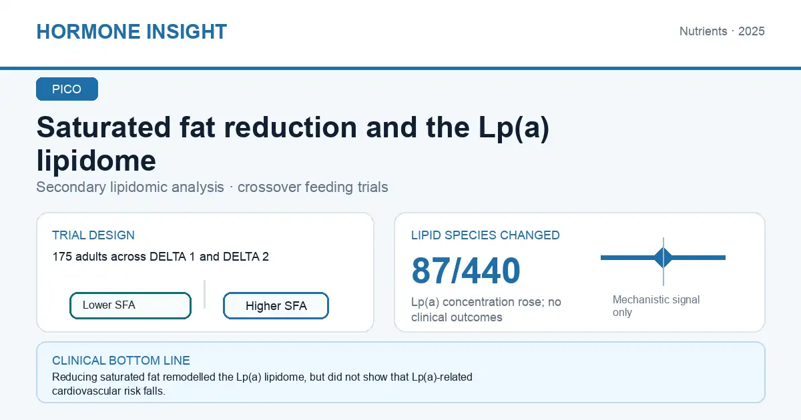This screenshot has width=801, height=420.
Task: Click the Nutrients · 2025 journal label
Action: click(722, 31)
